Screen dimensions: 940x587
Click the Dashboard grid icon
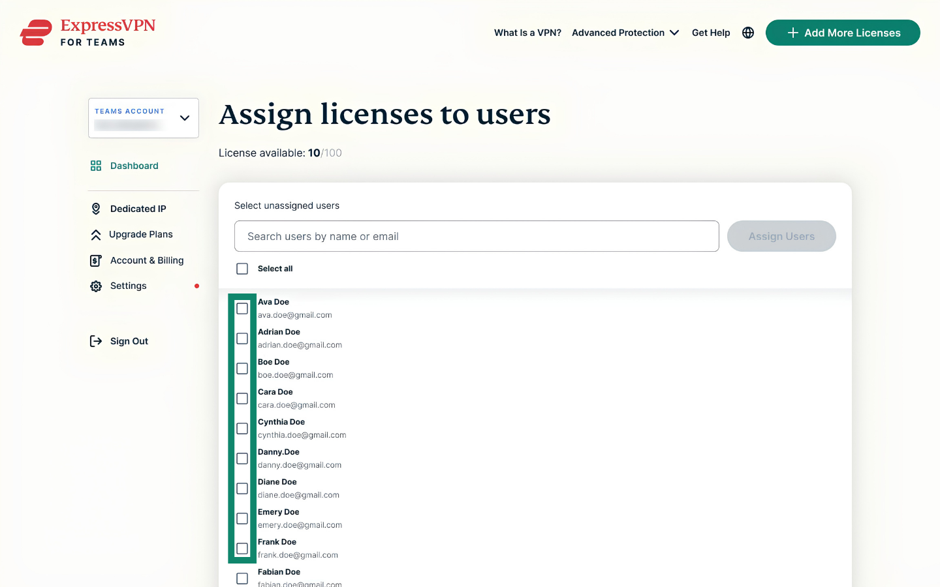(x=96, y=166)
